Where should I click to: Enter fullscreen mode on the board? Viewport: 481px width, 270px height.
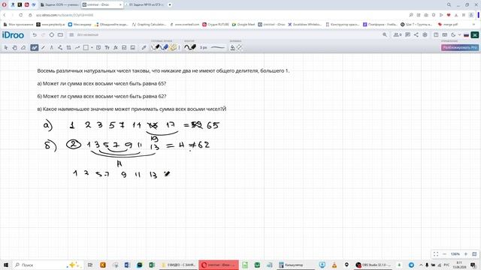[436, 254]
